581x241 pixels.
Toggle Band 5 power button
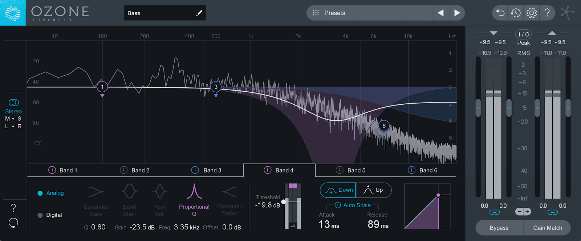pyautogui.click(x=340, y=170)
